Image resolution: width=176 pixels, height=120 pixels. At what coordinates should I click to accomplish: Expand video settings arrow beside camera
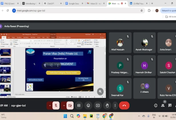coord(63,105)
